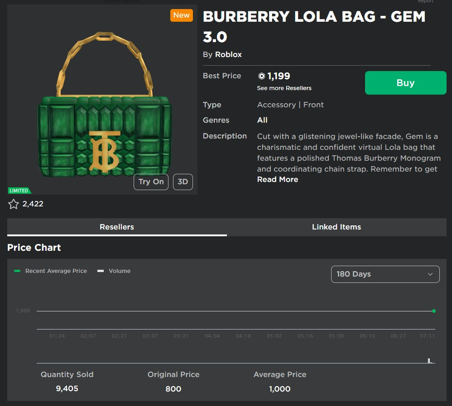Click the green LIMITED label
The height and width of the screenshot is (406, 452).
tap(19, 191)
